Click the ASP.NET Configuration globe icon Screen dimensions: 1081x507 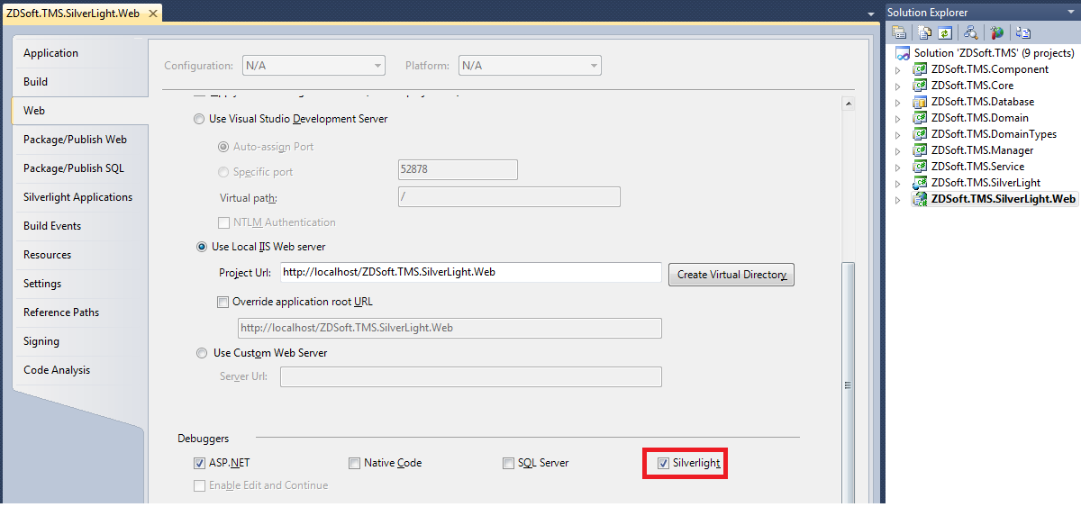click(996, 32)
